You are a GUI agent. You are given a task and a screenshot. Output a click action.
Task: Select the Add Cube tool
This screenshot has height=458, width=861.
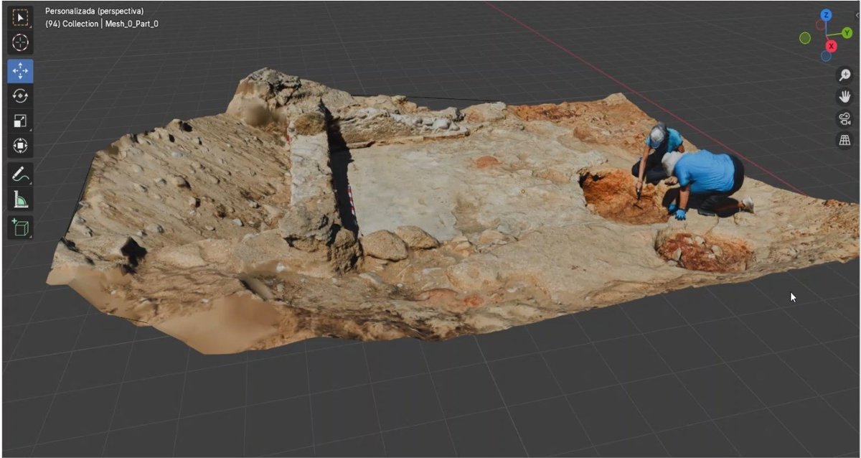click(20, 227)
